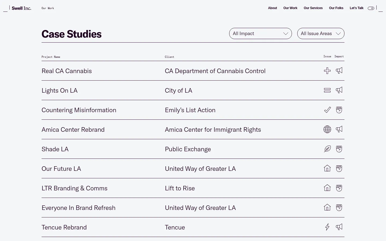386x241 pixels.
Task: Open Our Folks in the navigation
Action: coord(336,8)
